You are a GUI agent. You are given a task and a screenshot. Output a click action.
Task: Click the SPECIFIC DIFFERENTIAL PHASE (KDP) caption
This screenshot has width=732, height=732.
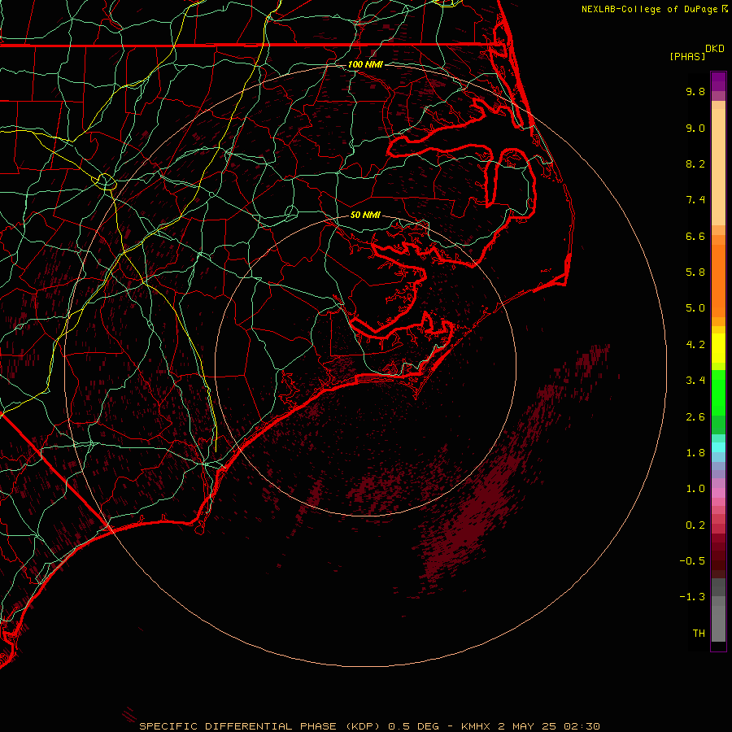coord(259,726)
